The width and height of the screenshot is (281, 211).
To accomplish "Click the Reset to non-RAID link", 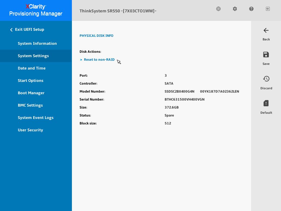I will 99,60.
